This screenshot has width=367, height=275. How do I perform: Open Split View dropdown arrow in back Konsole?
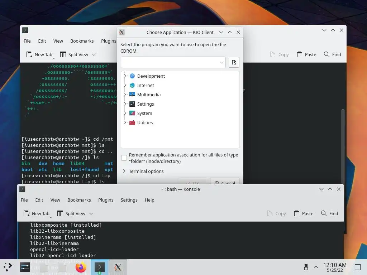(x=94, y=54)
